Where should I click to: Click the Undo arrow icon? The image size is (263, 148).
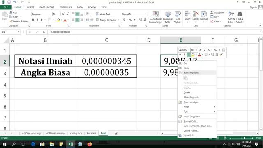[x=15, y=2]
